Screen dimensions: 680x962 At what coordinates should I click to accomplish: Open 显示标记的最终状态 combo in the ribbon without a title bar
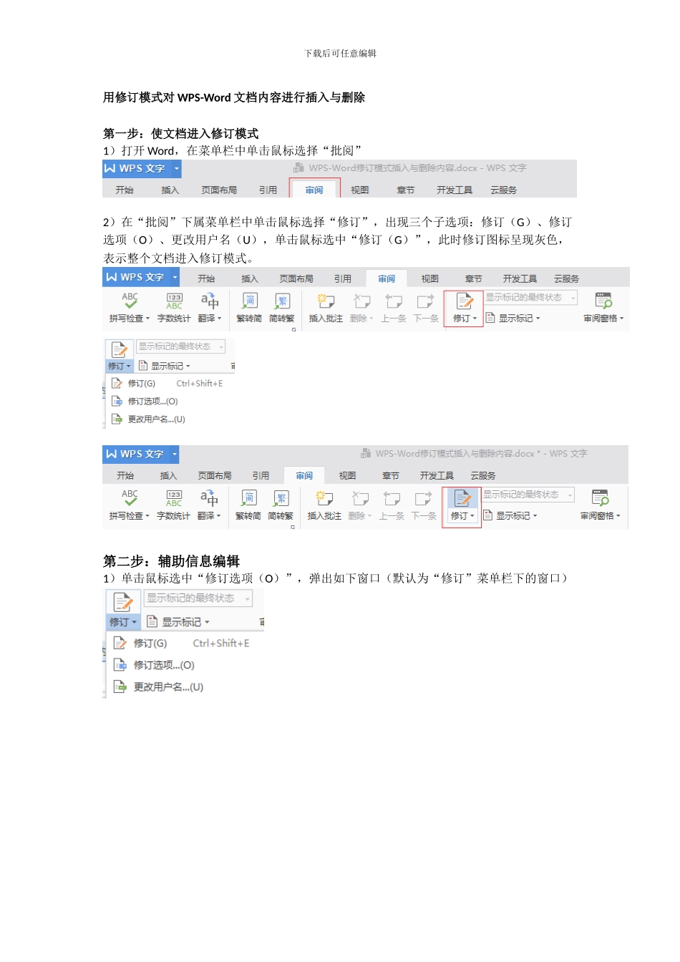click(531, 298)
